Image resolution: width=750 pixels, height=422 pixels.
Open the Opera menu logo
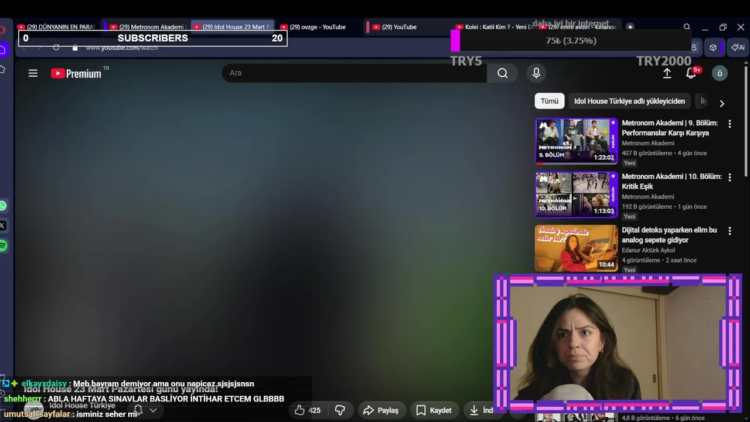point(3,29)
